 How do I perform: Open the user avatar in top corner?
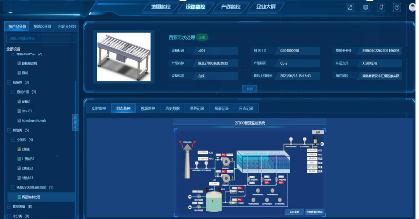412,7
